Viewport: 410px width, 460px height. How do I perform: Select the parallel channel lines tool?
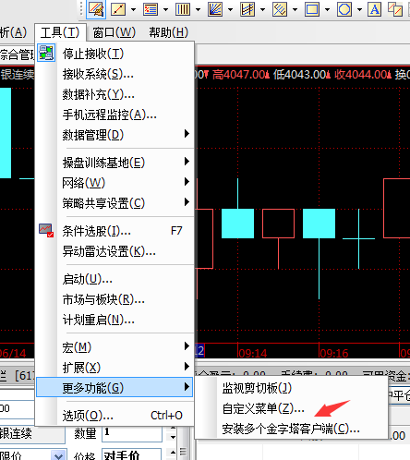pyautogui.click(x=247, y=9)
